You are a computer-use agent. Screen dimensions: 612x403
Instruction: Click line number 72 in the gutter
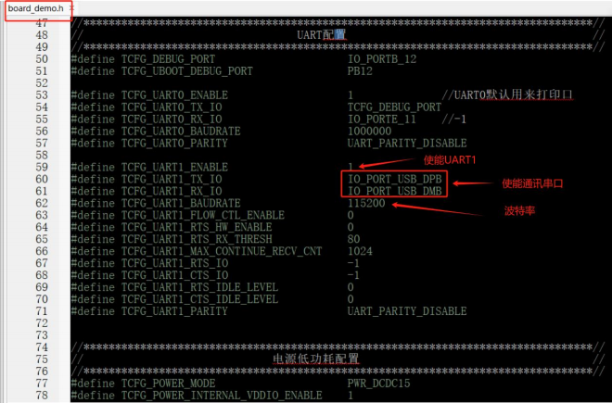point(42,323)
